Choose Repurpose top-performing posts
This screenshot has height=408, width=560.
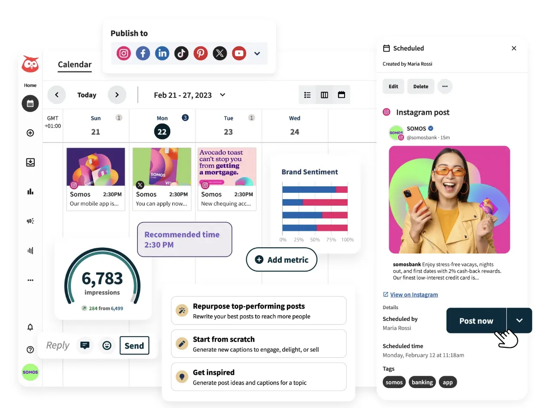point(259,311)
